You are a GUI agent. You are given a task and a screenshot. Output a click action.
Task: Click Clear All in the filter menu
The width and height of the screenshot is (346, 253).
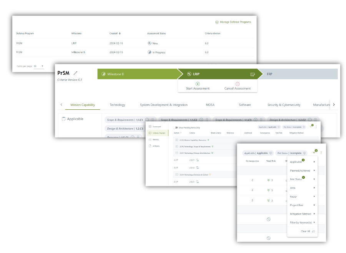(305, 231)
